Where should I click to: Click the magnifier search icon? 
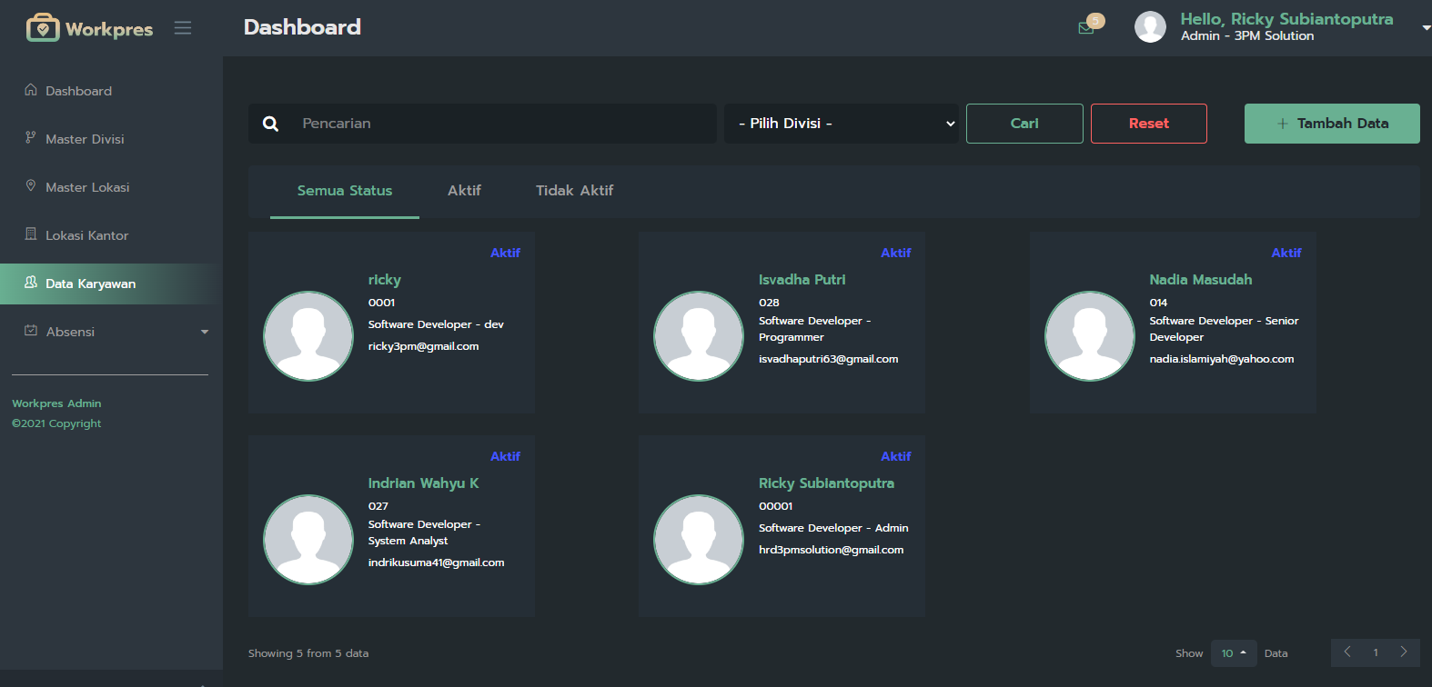(270, 124)
